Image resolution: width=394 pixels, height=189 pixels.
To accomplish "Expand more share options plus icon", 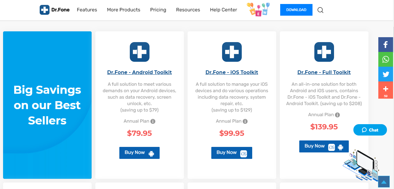I will click(x=386, y=90).
